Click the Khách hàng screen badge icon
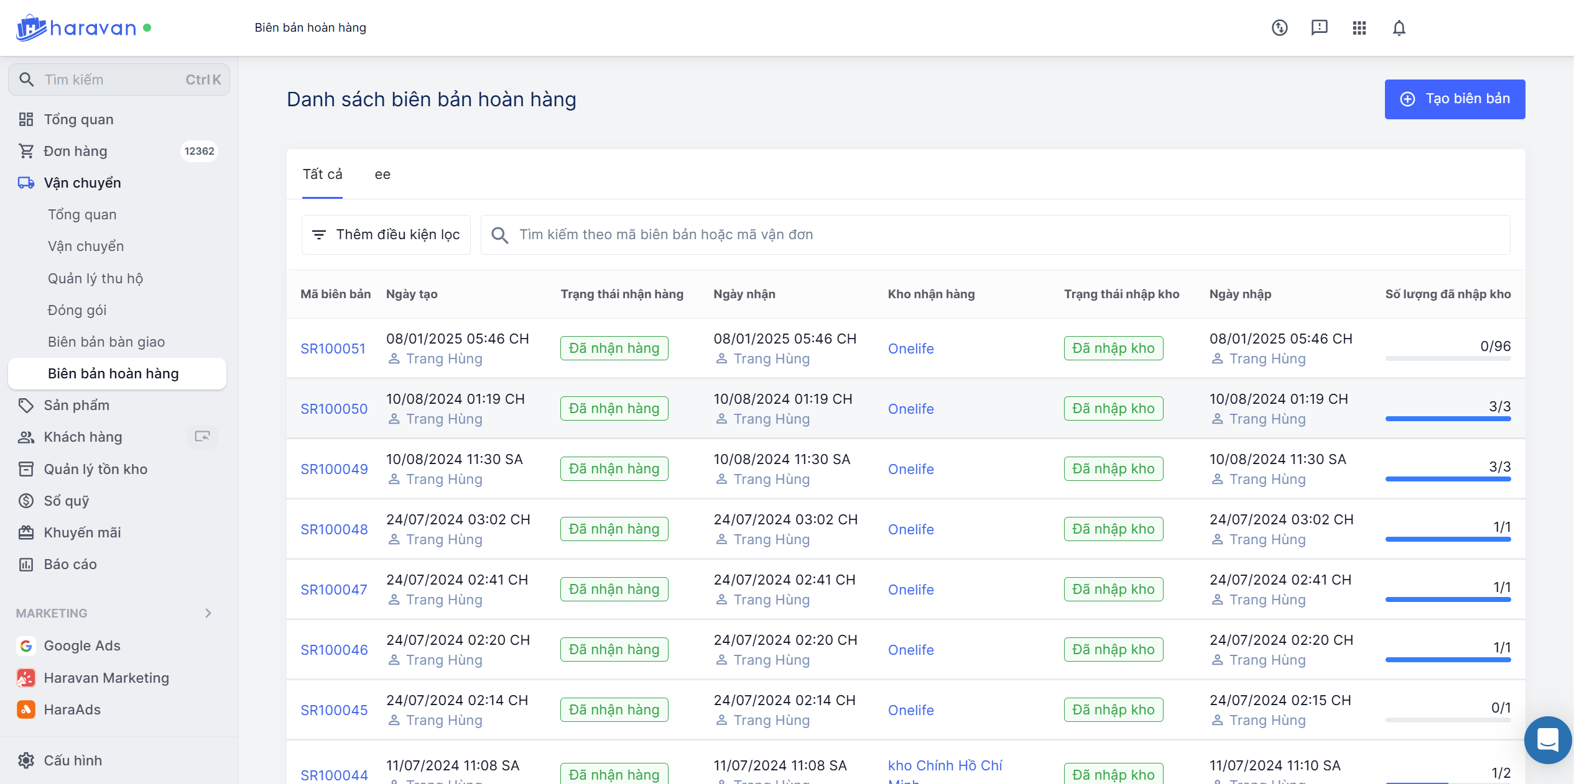The height and width of the screenshot is (784, 1574). 202,437
